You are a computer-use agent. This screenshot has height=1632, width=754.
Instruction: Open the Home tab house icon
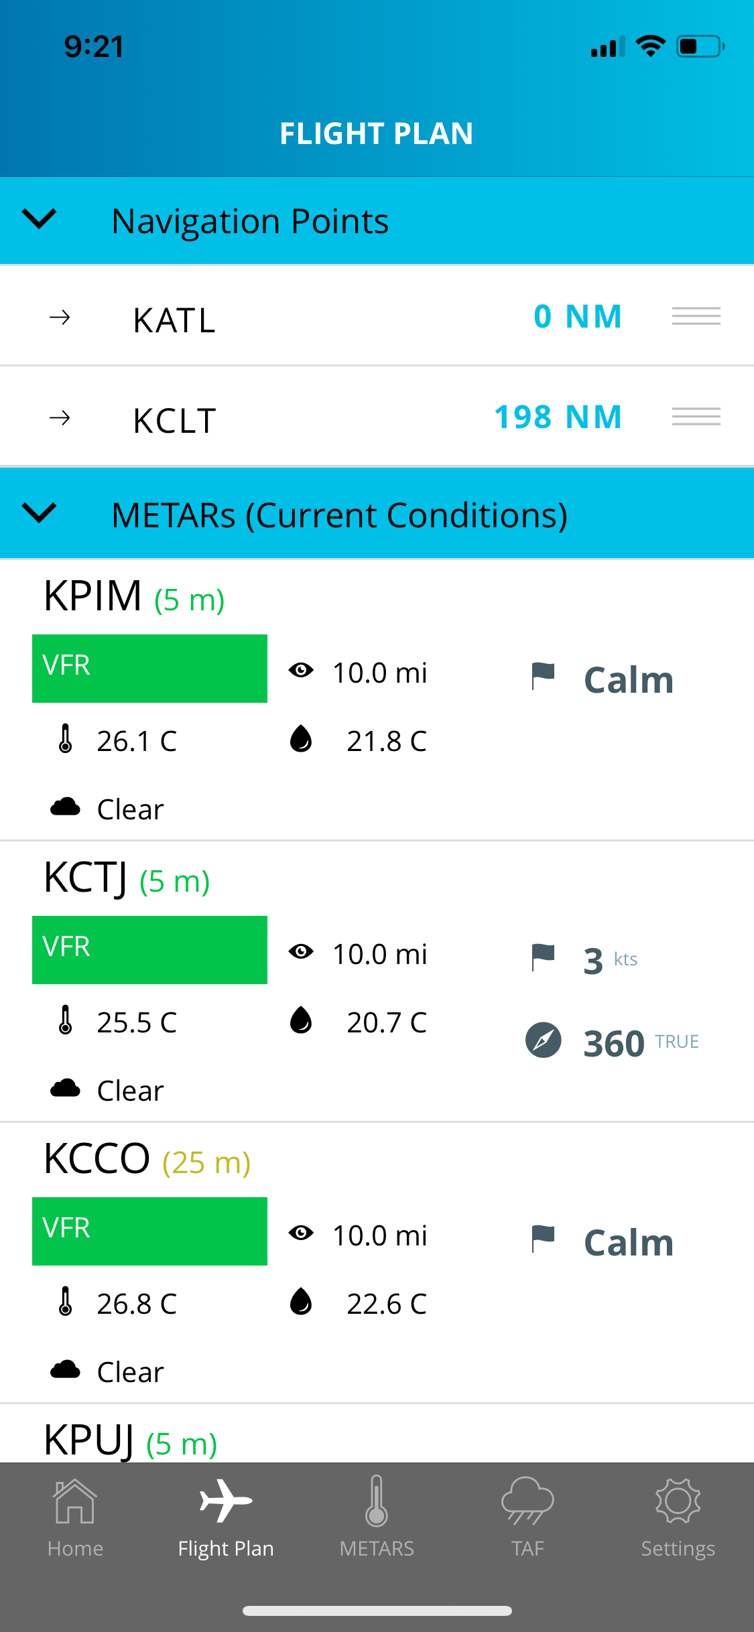point(75,1500)
